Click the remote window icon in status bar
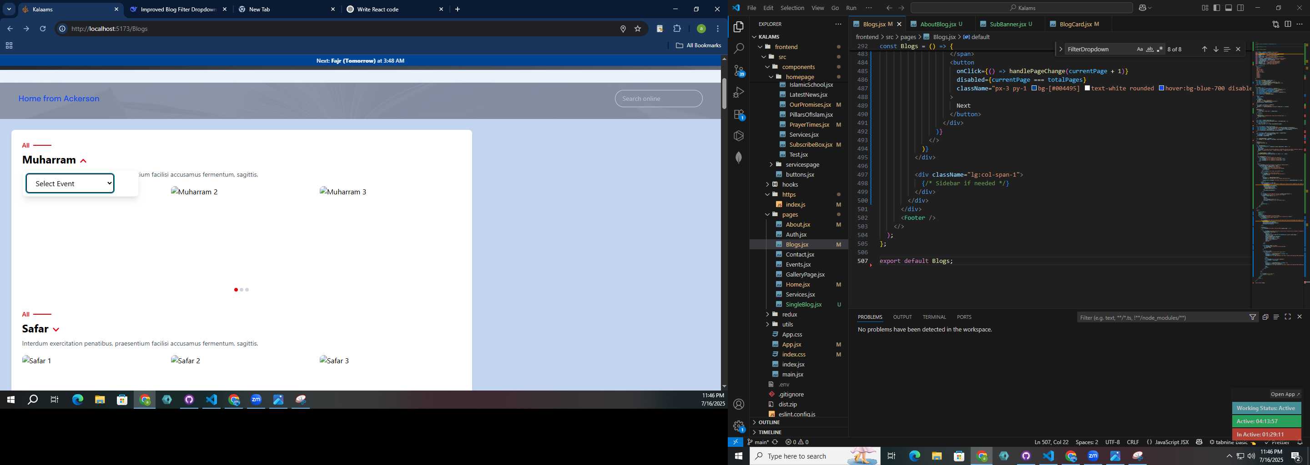Viewport: 1310px width, 465px height. (x=736, y=442)
